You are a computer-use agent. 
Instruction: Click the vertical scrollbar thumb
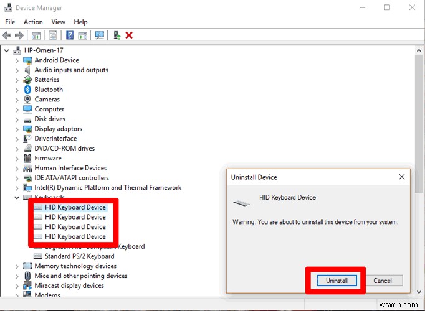click(x=419, y=124)
